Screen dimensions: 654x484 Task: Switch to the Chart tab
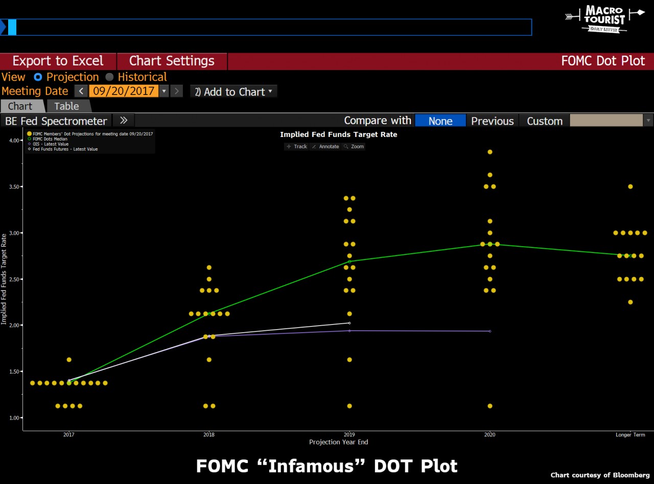20,106
